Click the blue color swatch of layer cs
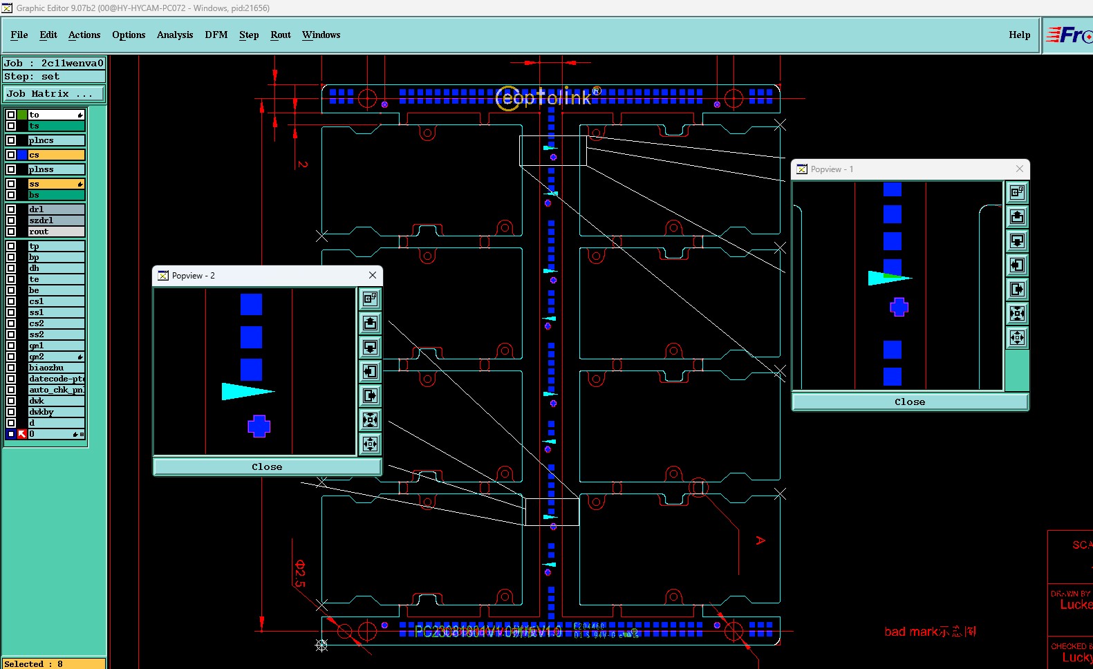 pos(22,155)
